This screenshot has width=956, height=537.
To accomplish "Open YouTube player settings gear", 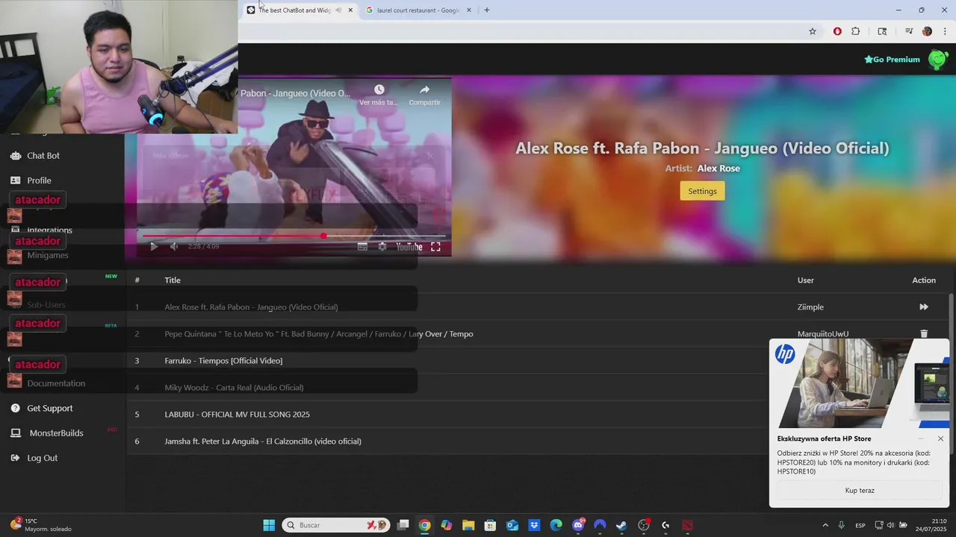I will 382,246.
